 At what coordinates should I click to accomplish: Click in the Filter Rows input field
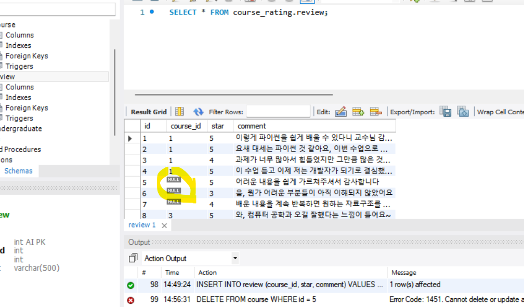(279, 112)
